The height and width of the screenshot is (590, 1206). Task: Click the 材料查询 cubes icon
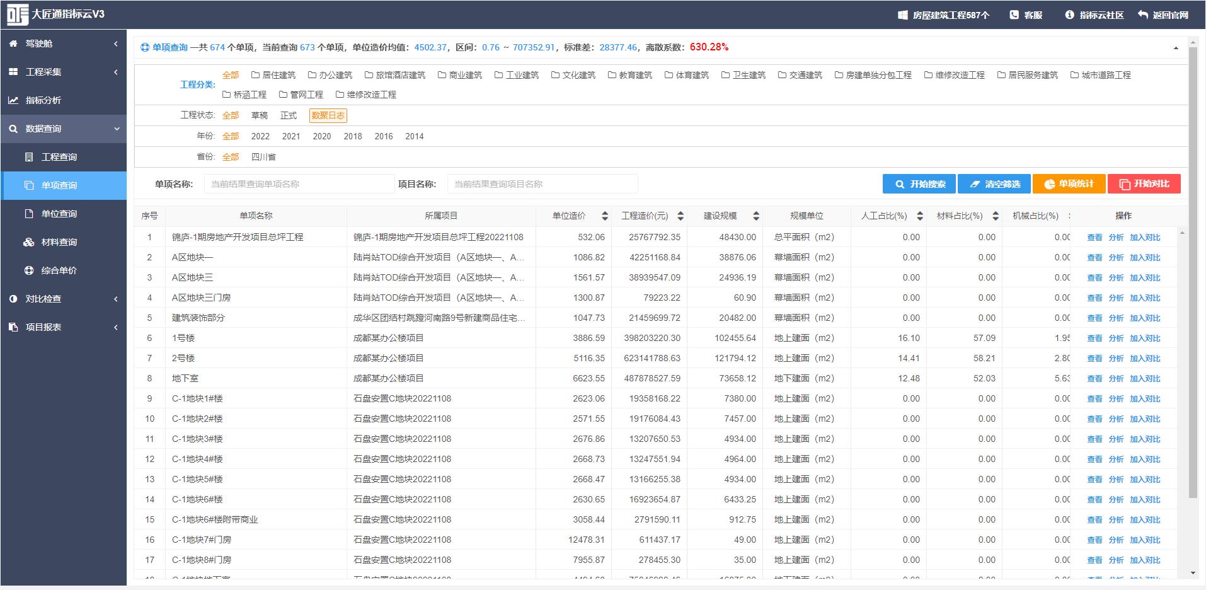pyautogui.click(x=29, y=242)
